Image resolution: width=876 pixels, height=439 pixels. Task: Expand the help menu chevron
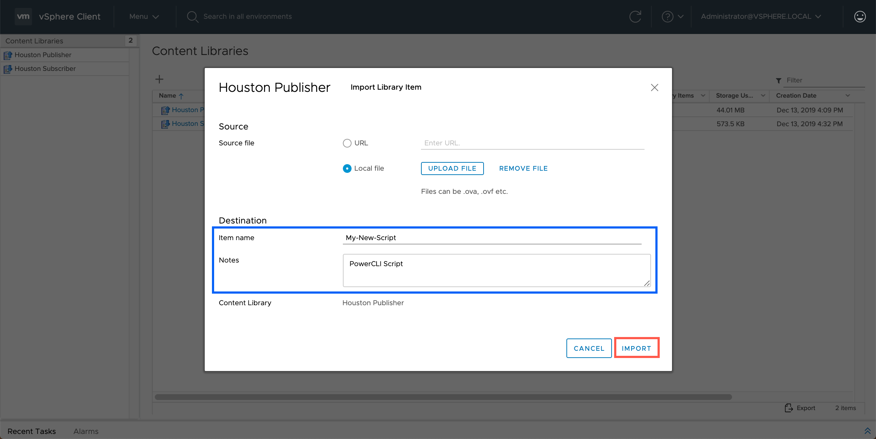[681, 17]
